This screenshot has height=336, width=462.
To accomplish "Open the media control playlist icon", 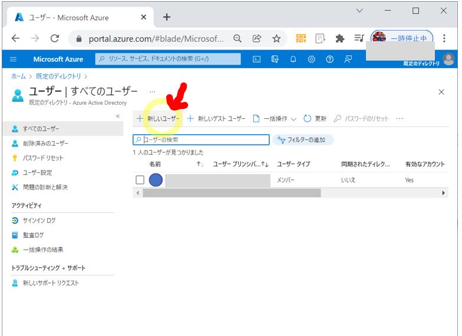I will point(359,38).
